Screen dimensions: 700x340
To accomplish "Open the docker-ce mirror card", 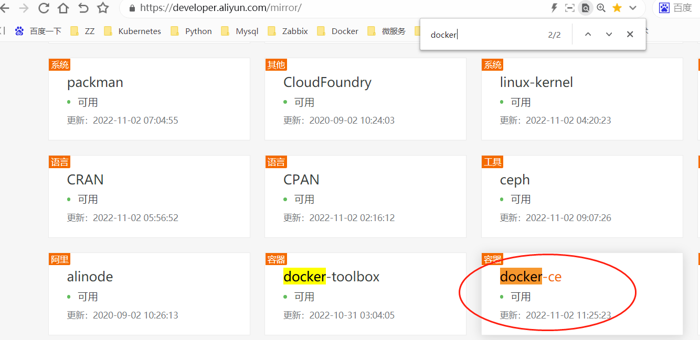I will pyautogui.click(x=582, y=294).
